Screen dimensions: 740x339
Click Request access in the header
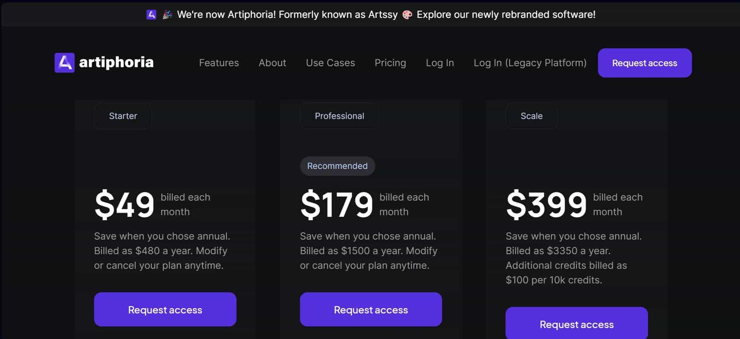pos(644,63)
